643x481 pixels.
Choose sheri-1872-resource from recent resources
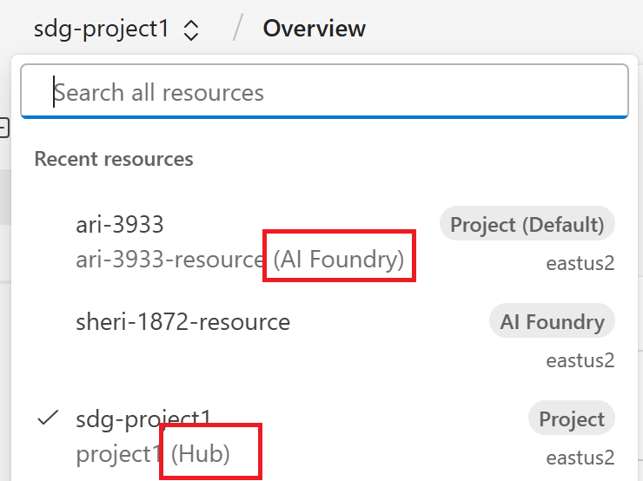point(182,322)
